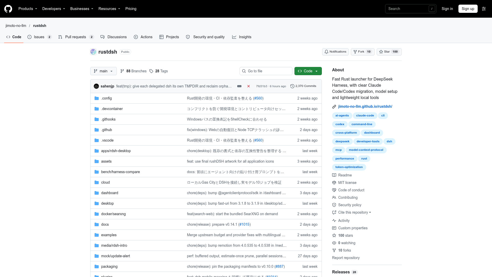Click the Report repository link
This screenshot has height=277, width=492.
click(x=346, y=258)
